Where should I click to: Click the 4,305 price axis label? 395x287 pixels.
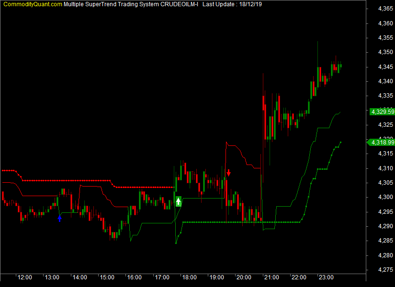coord(385,183)
